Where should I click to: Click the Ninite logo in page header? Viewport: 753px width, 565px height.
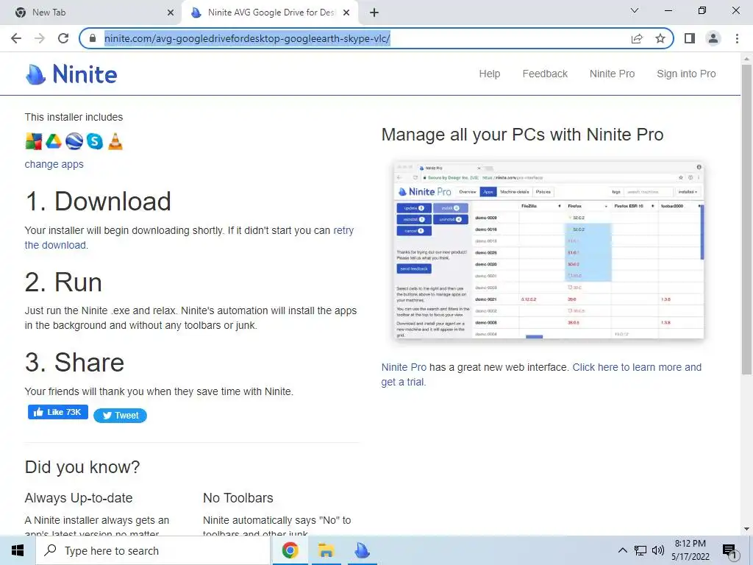(x=71, y=74)
